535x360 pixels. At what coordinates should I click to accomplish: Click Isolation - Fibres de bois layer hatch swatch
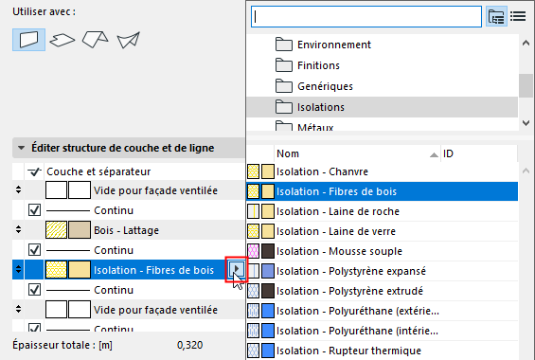(x=56, y=270)
